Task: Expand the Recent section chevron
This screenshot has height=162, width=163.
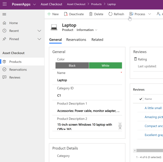Action: coord(39,31)
